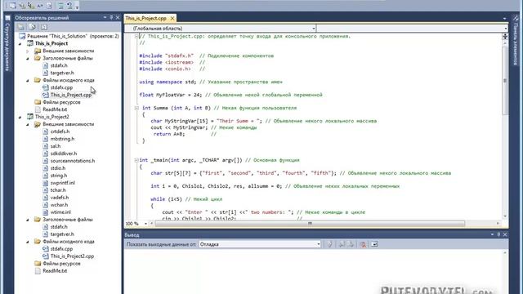Collapse Заголовочные файлы under This_is_Project2
This screenshot has width=523, height=294.
[28, 220]
